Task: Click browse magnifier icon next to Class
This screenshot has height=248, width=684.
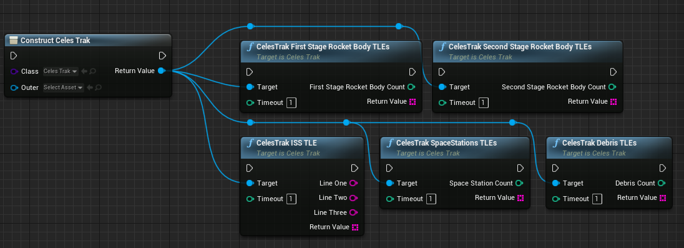Action: coord(93,71)
